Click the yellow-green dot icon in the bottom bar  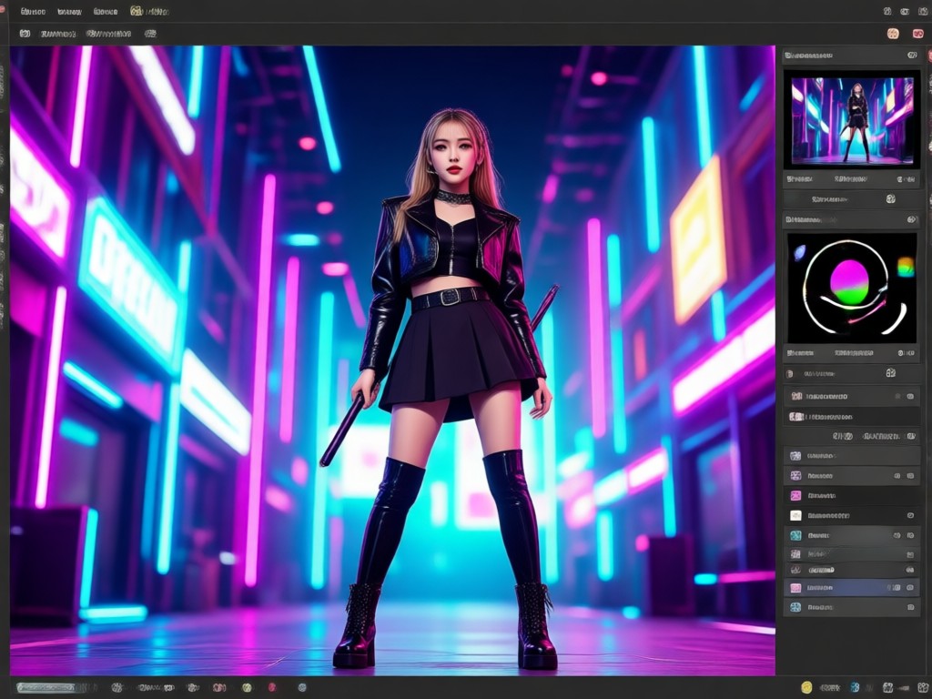[246, 688]
